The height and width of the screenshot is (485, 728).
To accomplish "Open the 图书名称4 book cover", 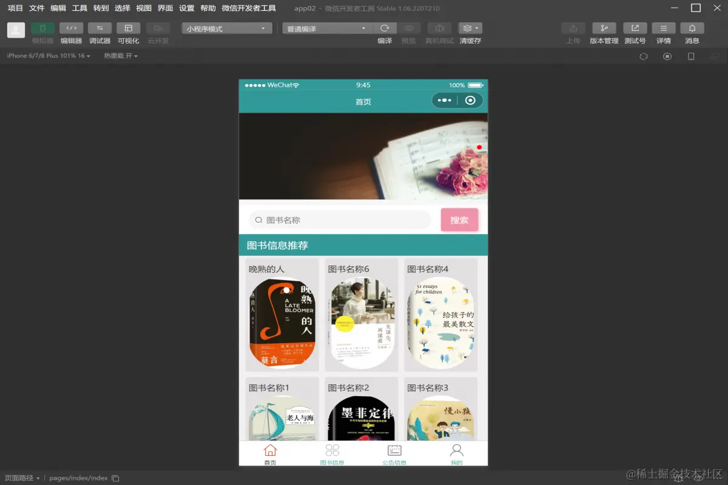I will 440,323.
